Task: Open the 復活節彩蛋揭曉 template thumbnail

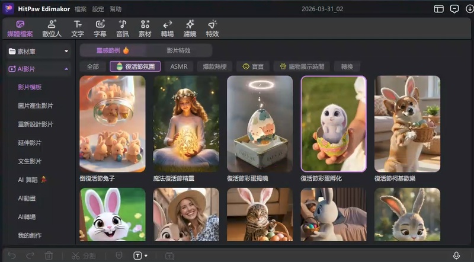Action: click(x=260, y=124)
